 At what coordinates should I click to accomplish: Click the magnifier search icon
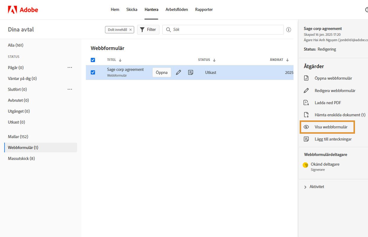168,30
